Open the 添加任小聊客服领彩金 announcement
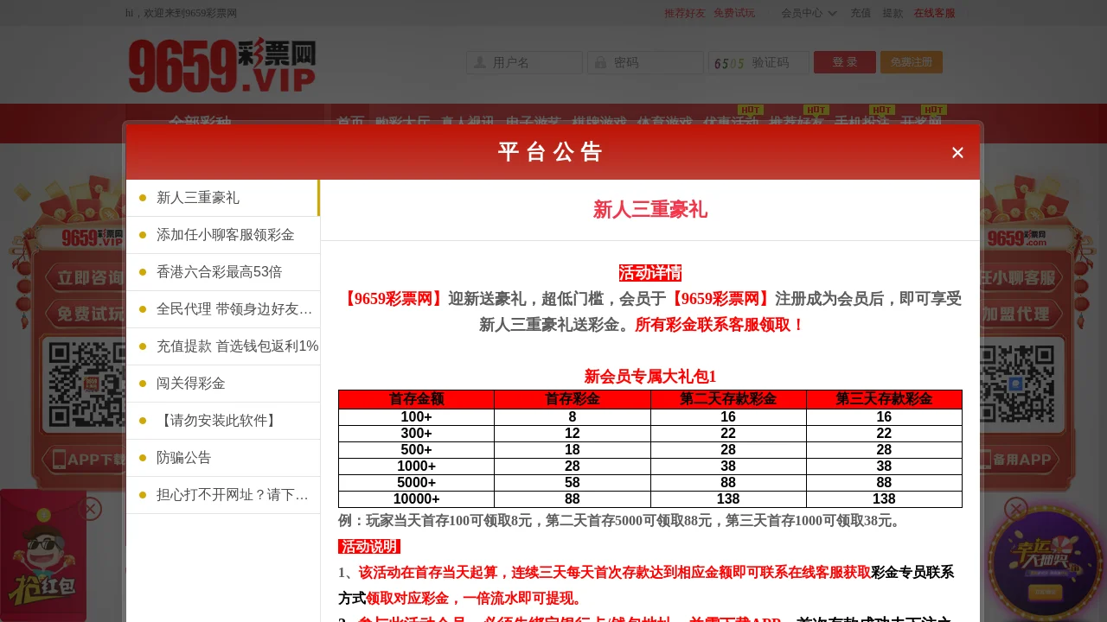Image resolution: width=1107 pixels, height=622 pixels. pos(223,235)
